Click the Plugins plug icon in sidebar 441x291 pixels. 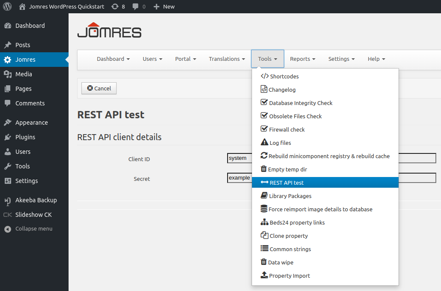coord(8,137)
